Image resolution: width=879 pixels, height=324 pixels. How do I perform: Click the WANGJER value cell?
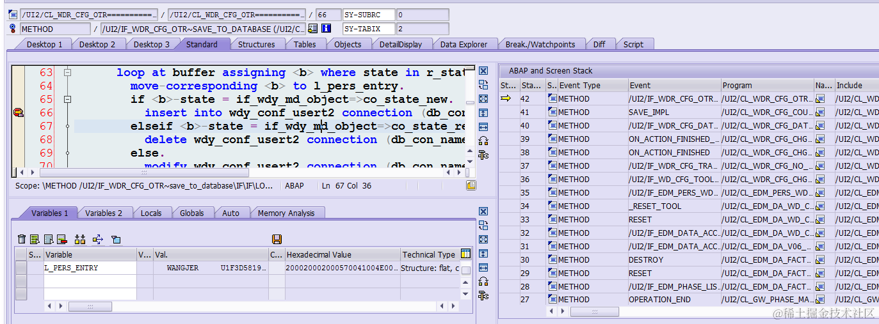211,268
